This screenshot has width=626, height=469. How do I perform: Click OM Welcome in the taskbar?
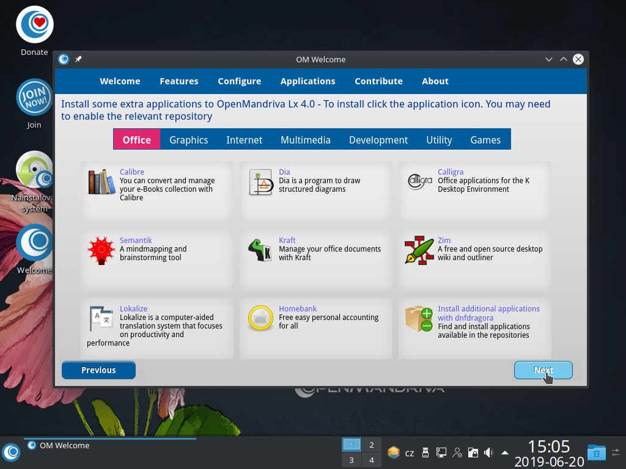pos(64,445)
